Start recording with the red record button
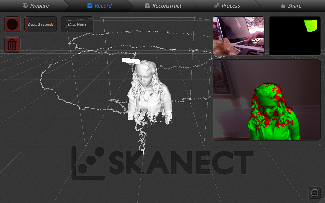This screenshot has width=325, height=203. [12, 24]
